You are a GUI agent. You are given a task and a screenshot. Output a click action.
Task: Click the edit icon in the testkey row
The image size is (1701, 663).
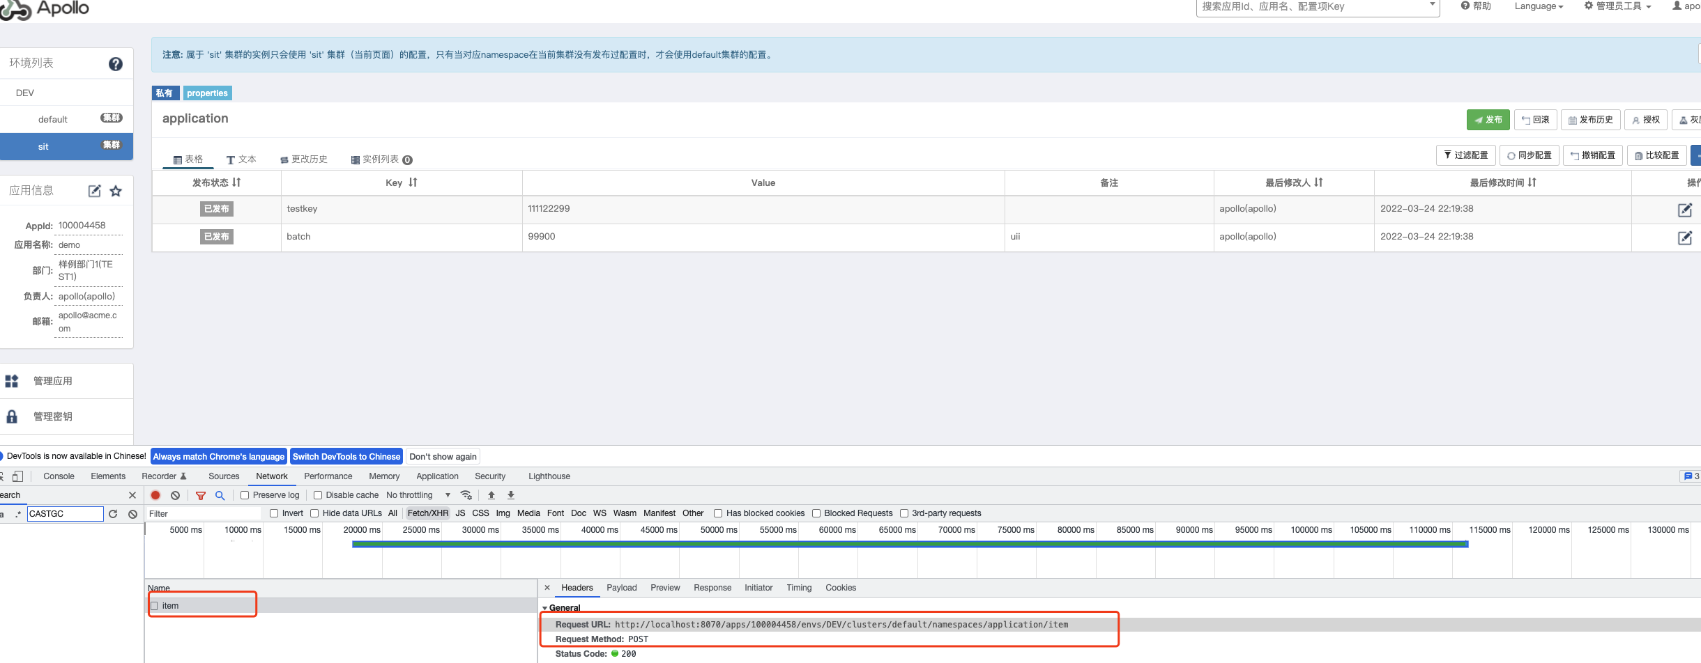(x=1684, y=210)
